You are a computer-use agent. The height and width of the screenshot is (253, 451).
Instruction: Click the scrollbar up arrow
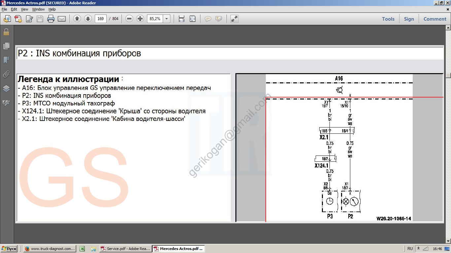point(448,28)
